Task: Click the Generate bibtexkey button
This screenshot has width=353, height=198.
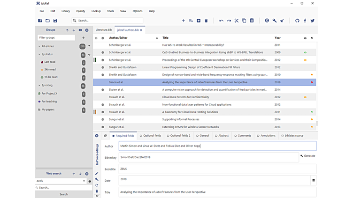Action: tap(308, 156)
